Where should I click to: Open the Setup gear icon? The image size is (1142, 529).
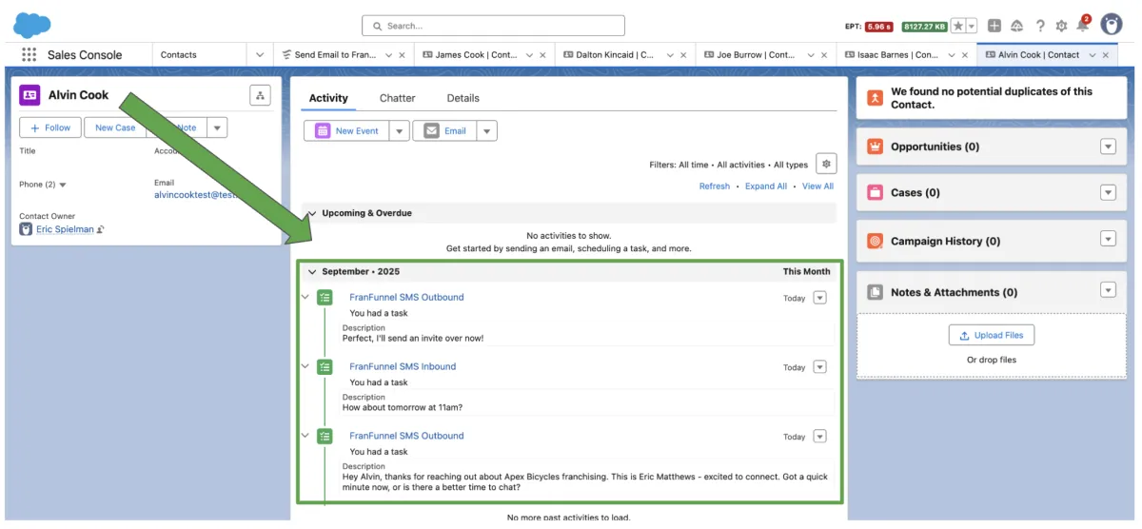click(1062, 26)
